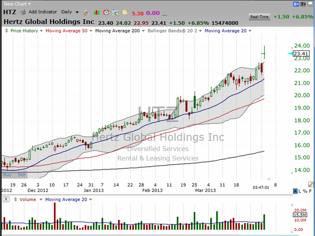
Task: Click the printer icon beside HTZ
Action: click(x=23, y=13)
